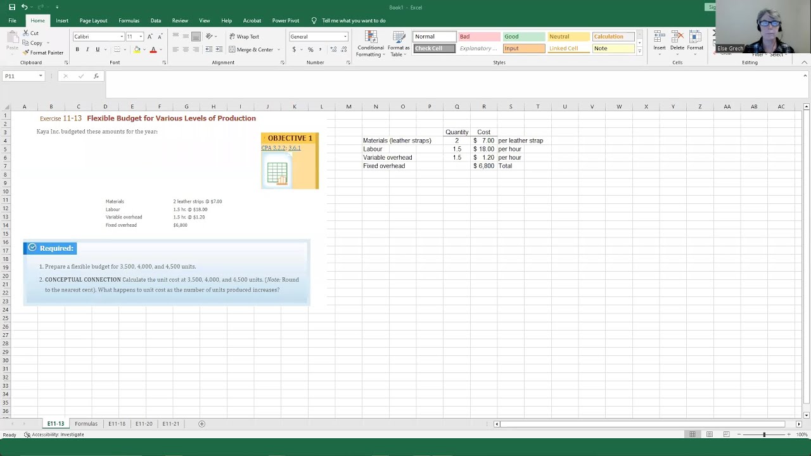Image resolution: width=811 pixels, height=456 pixels.
Task: Apply the Neutral cell style
Action: [568, 37]
